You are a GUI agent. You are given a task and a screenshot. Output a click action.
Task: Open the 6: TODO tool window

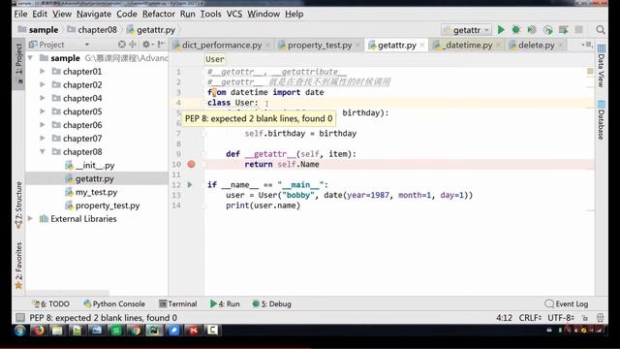click(51, 303)
